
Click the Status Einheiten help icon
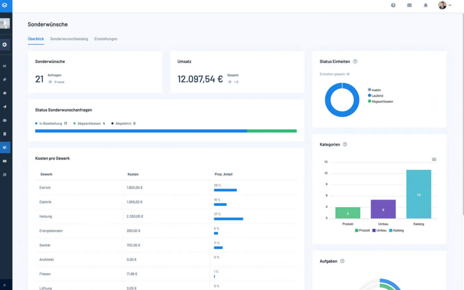(x=355, y=61)
